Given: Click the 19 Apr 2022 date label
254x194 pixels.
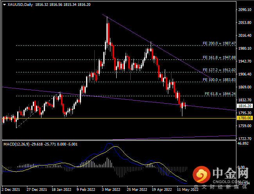Looking at the screenshot, I should (162, 189).
